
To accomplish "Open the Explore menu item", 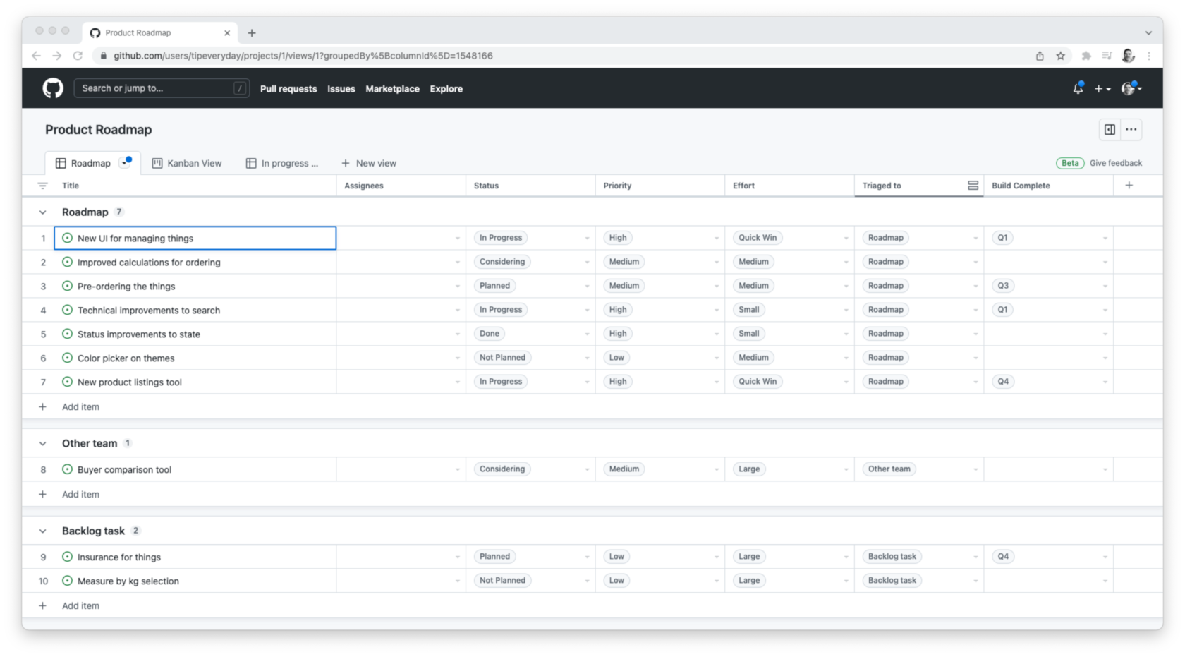I will pos(446,89).
